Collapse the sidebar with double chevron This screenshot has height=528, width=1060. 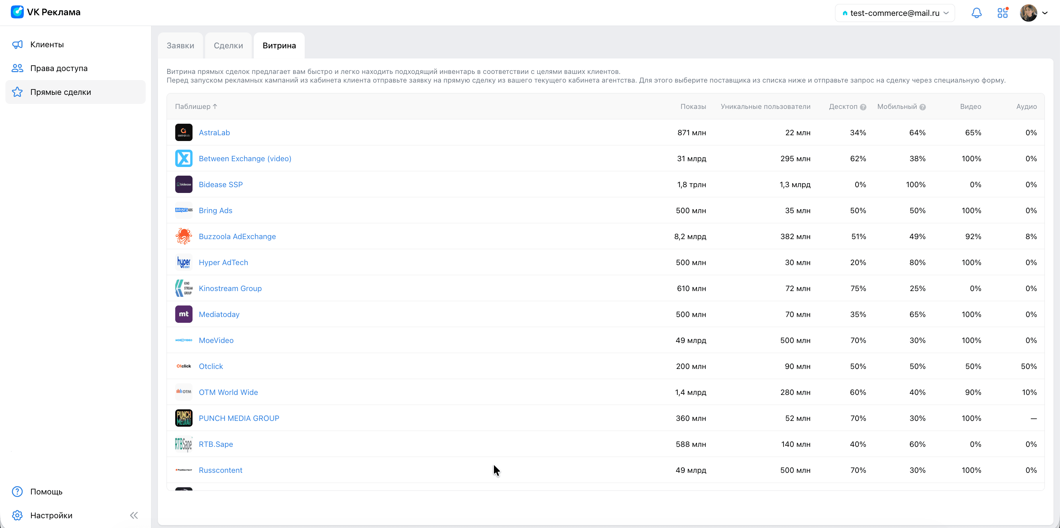134,515
